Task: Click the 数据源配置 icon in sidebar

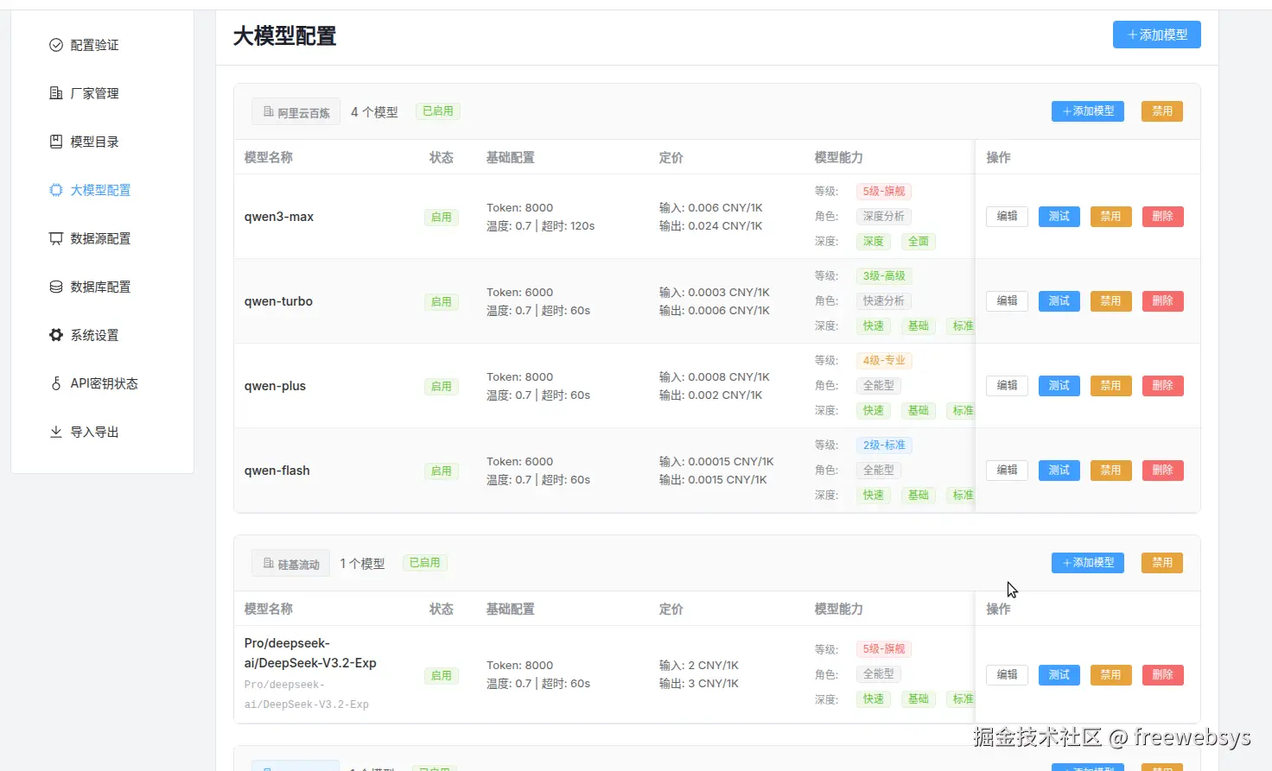Action: 56,238
